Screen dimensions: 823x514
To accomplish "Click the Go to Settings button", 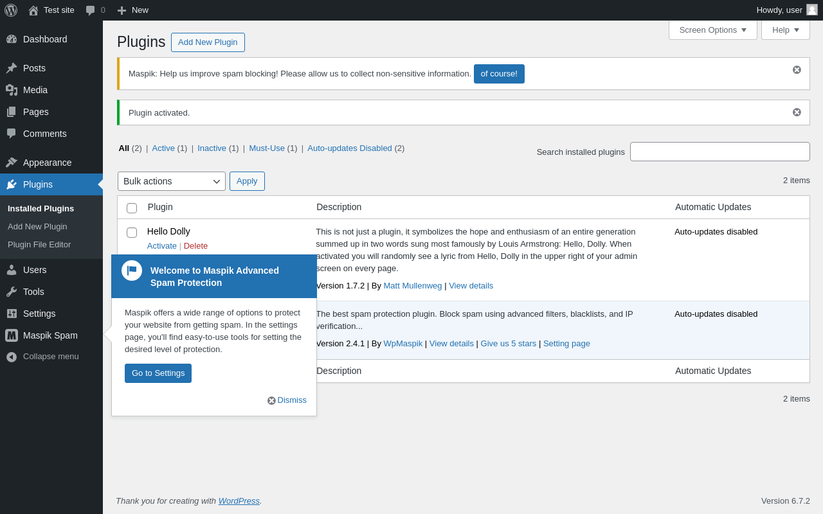I will [158, 373].
